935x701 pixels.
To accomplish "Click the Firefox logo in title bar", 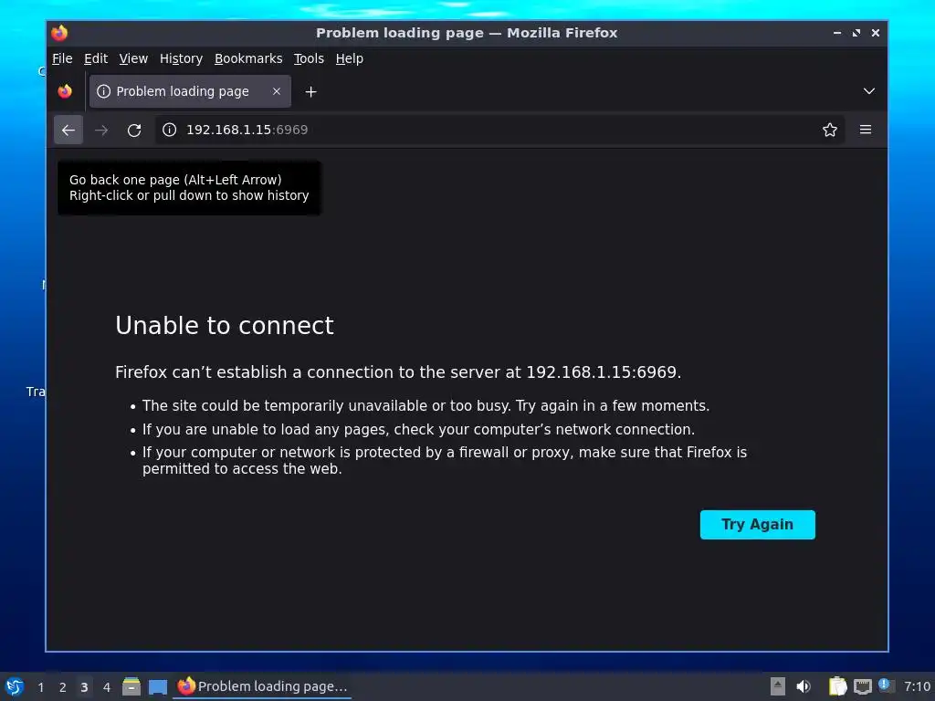I will tap(59, 33).
